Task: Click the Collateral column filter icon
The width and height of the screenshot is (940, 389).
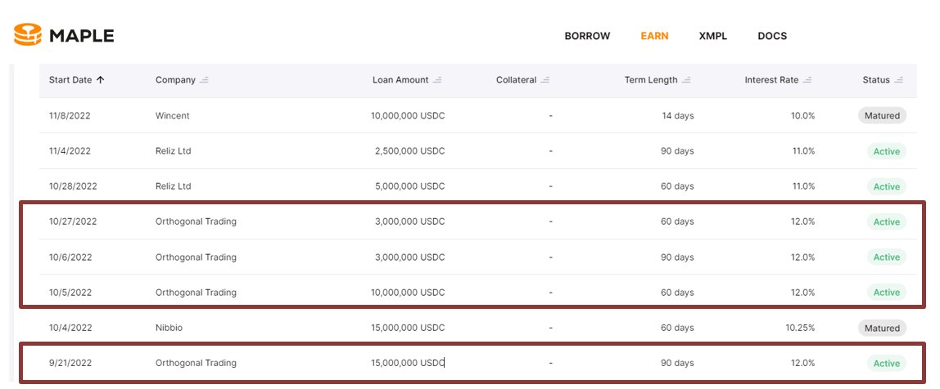Action: coord(545,79)
